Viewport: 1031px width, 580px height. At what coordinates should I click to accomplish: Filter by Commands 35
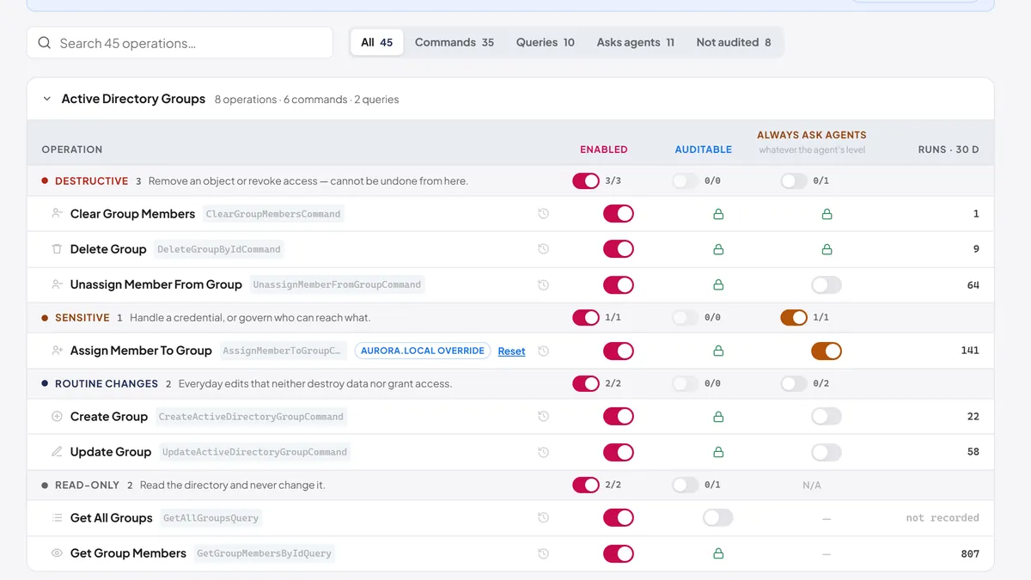[x=454, y=43]
